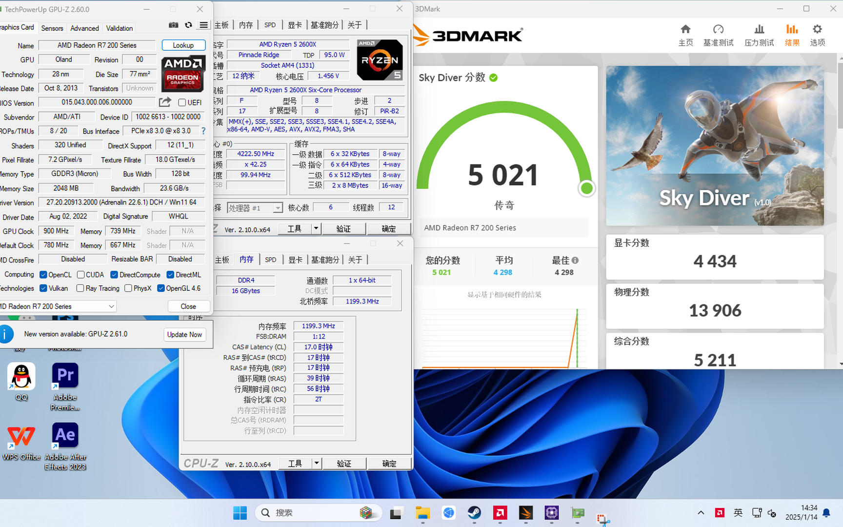Open 3DMark from the taskbar
The height and width of the screenshot is (527, 843).
click(526, 513)
